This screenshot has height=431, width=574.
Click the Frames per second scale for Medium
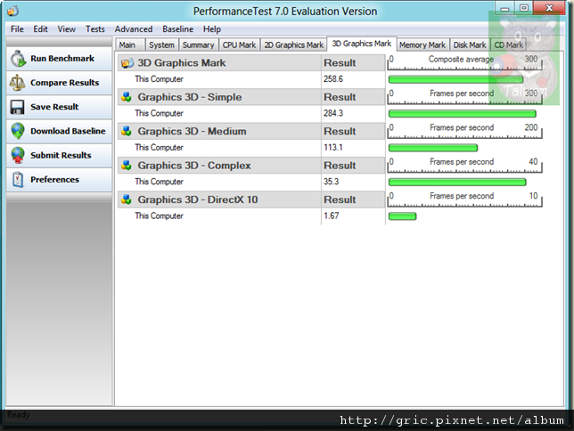pyautogui.click(x=464, y=131)
